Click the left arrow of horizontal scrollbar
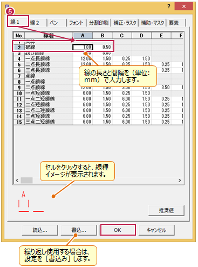This screenshot has height=267, width=198. point(17,180)
